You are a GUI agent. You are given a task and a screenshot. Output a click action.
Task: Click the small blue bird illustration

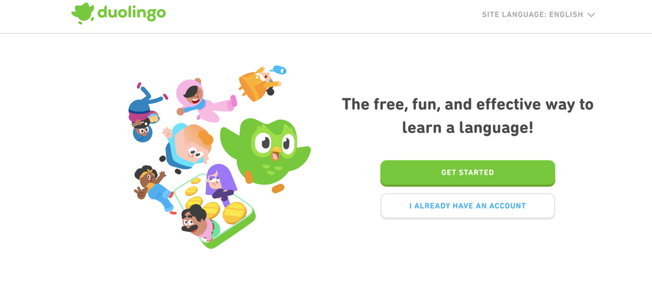(x=278, y=70)
